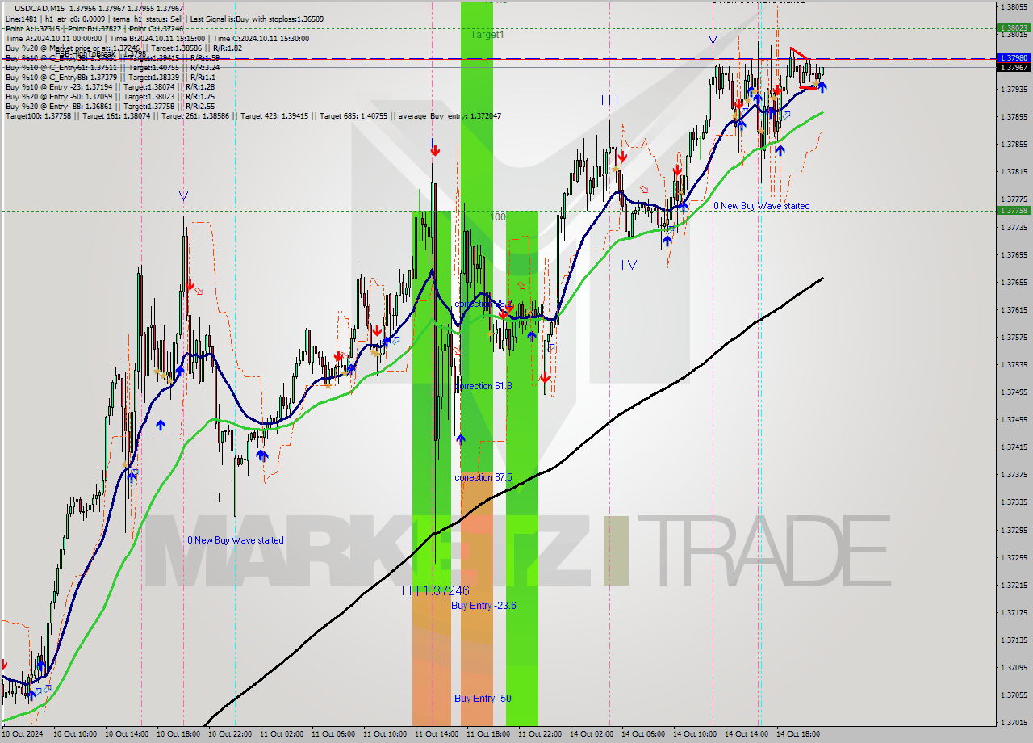Click the 'Point A:1.37315' text line
Viewport: 1033px width, 743px height.
tap(33, 28)
